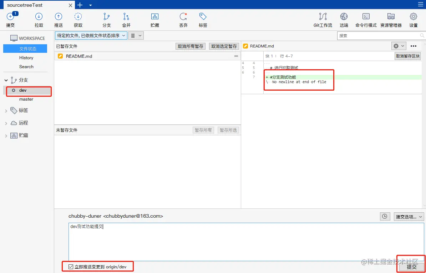Image resolution: width=426 pixels, height=273 pixels.
Task: Unstage README.md using the minus button
Action: click(236, 56)
